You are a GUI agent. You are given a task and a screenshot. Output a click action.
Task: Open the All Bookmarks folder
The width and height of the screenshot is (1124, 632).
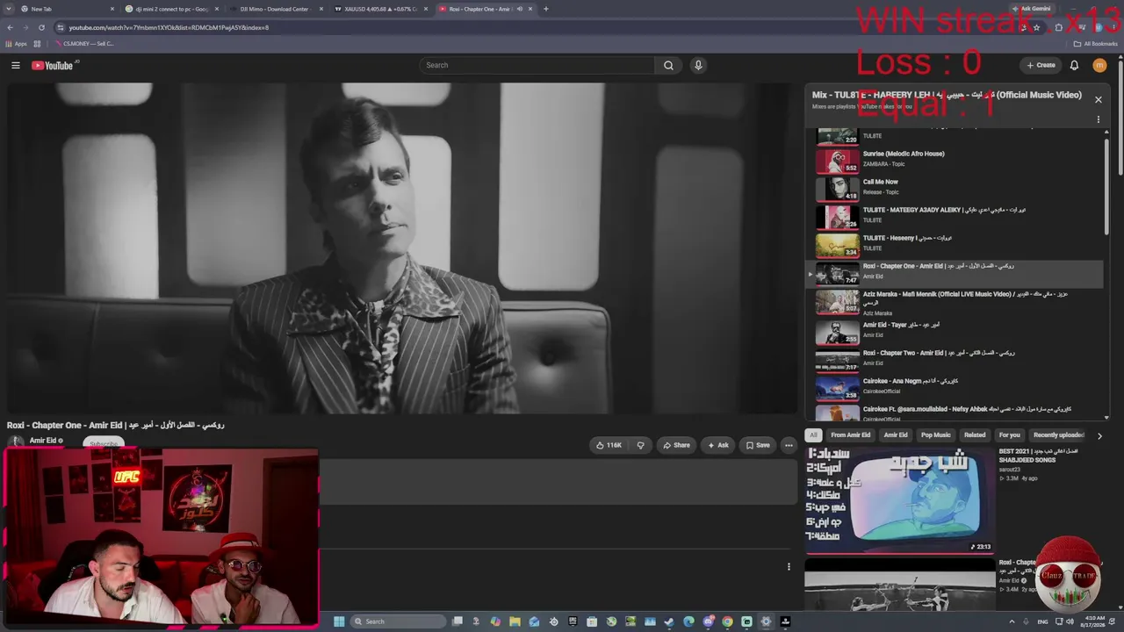coord(1096,44)
